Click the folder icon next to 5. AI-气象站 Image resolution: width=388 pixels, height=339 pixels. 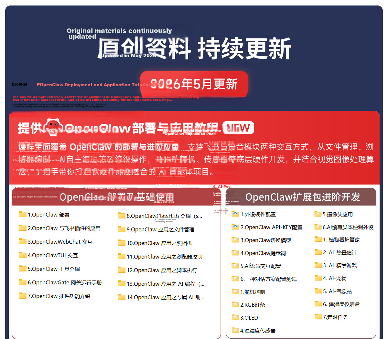[318, 291]
